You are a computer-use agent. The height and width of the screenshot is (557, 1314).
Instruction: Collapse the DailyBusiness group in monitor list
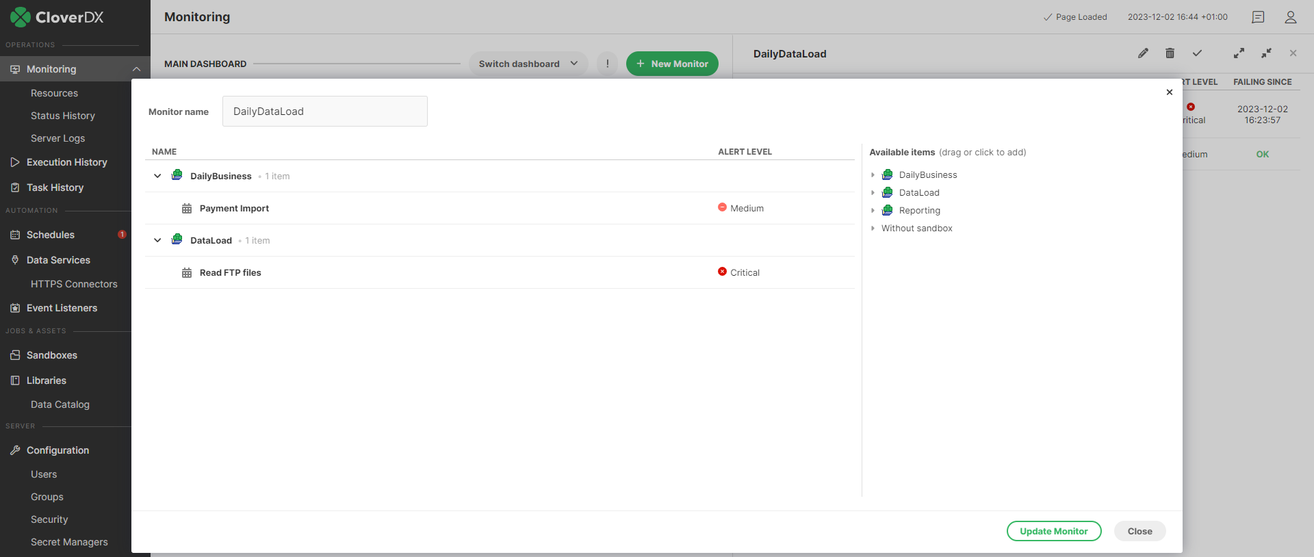pyautogui.click(x=157, y=176)
